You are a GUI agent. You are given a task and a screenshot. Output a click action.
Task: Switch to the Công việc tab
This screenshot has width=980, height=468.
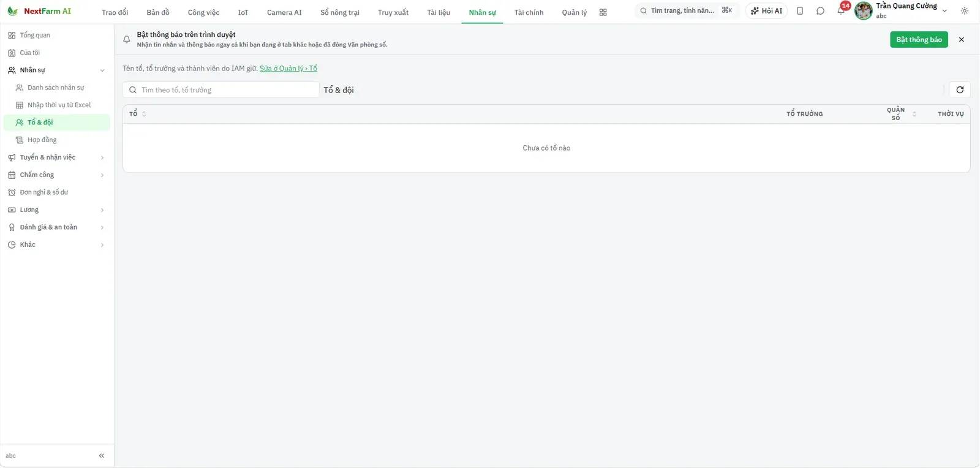[203, 12]
